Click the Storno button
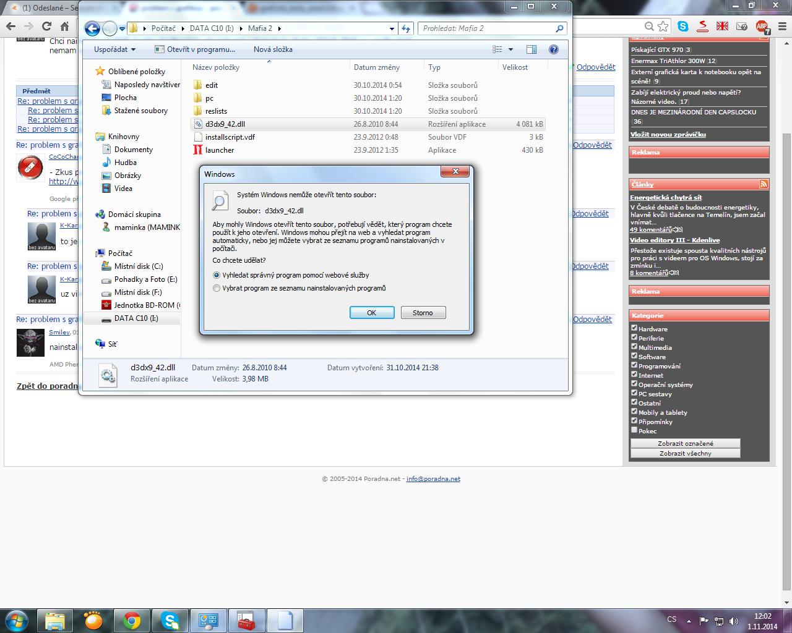This screenshot has width=792, height=633. (423, 313)
